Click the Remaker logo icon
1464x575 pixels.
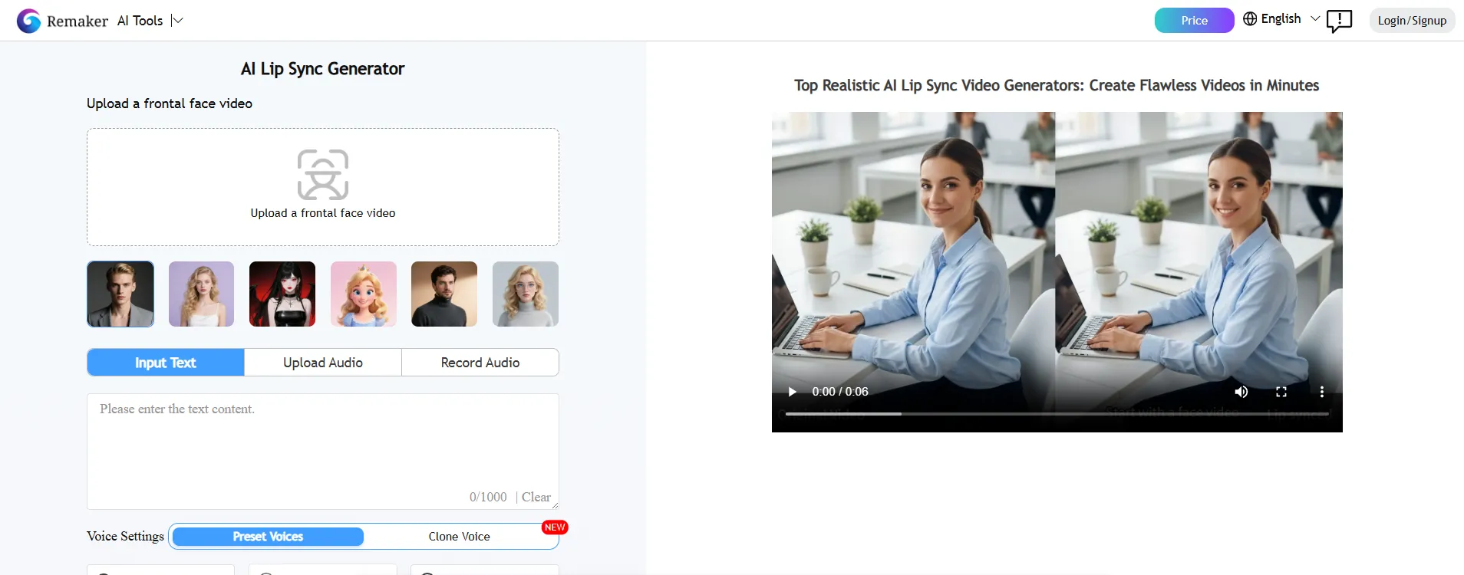28,21
